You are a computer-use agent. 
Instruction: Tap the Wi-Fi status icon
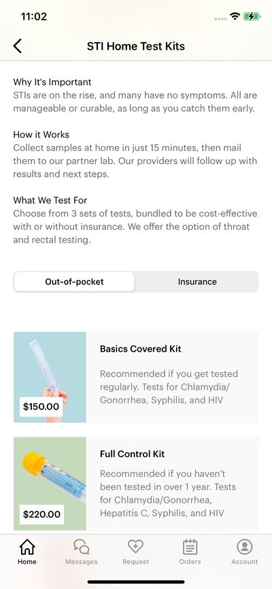coord(235,16)
